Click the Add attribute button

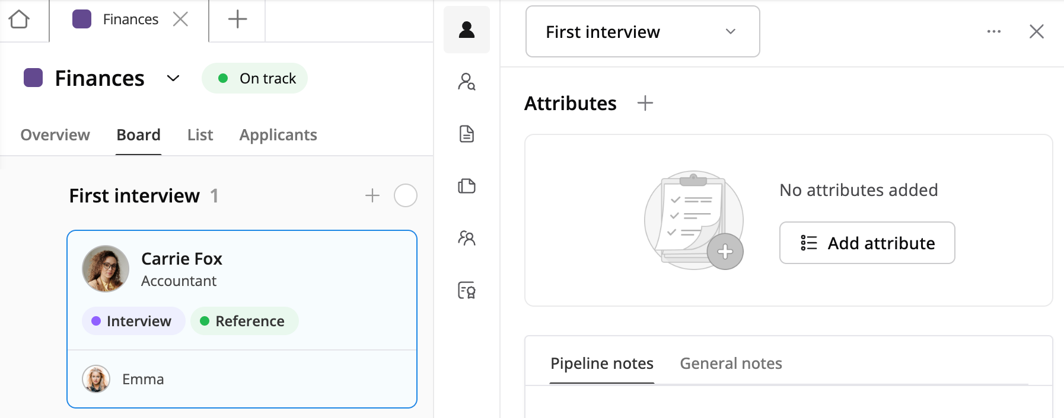click(867, 243)
